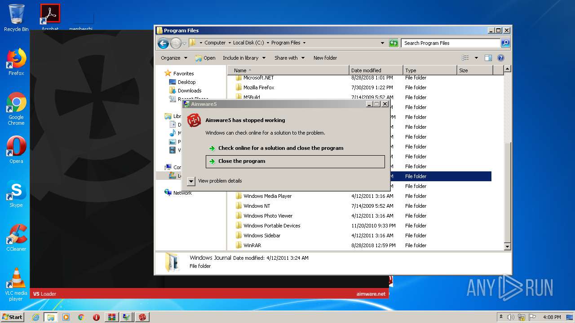The height and width of the screenshot is (323, 575).
Task: Click Open in the Explorer toolbar
Action: tap(205, 58)
